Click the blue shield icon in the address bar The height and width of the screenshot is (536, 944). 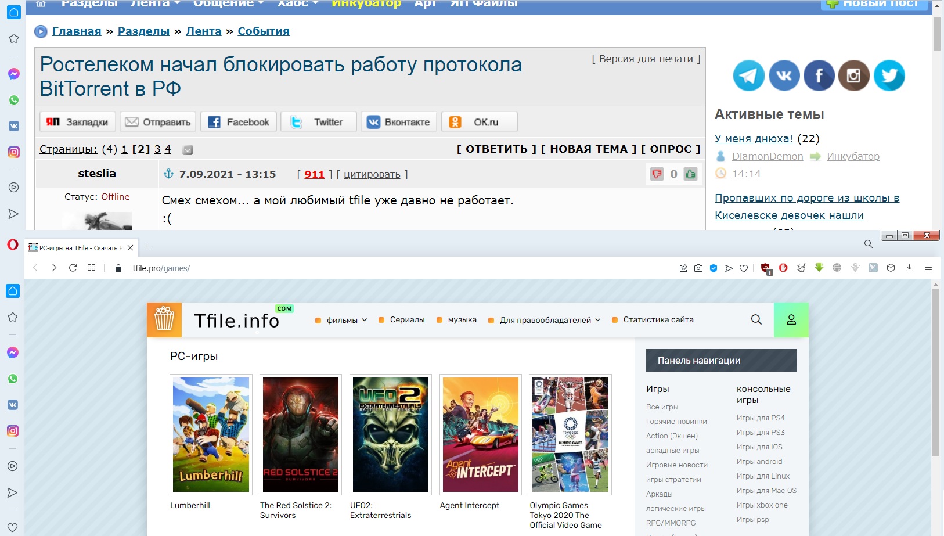tap(714, 268)
